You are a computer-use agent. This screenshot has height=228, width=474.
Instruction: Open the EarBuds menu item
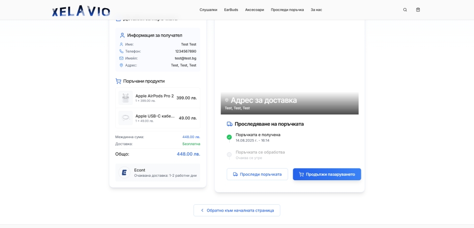[231, 10]
